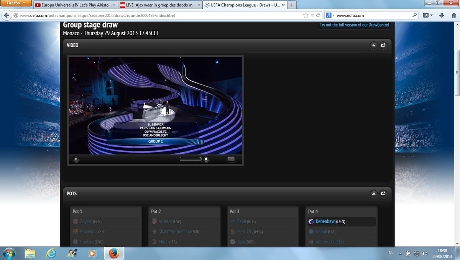460x260 pixels.
Task: Switch to Europa Universalis IV YouTube tab
Action: [74, 5]
